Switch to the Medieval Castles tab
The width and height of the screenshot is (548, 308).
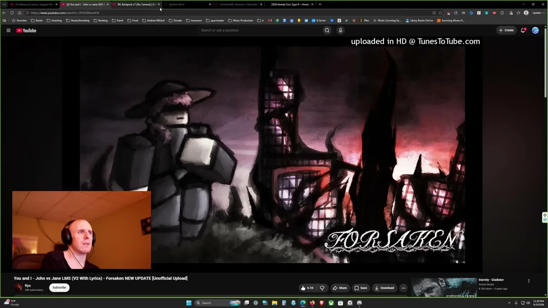[34, 4]
